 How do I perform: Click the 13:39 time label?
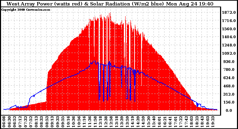(122, 122)
